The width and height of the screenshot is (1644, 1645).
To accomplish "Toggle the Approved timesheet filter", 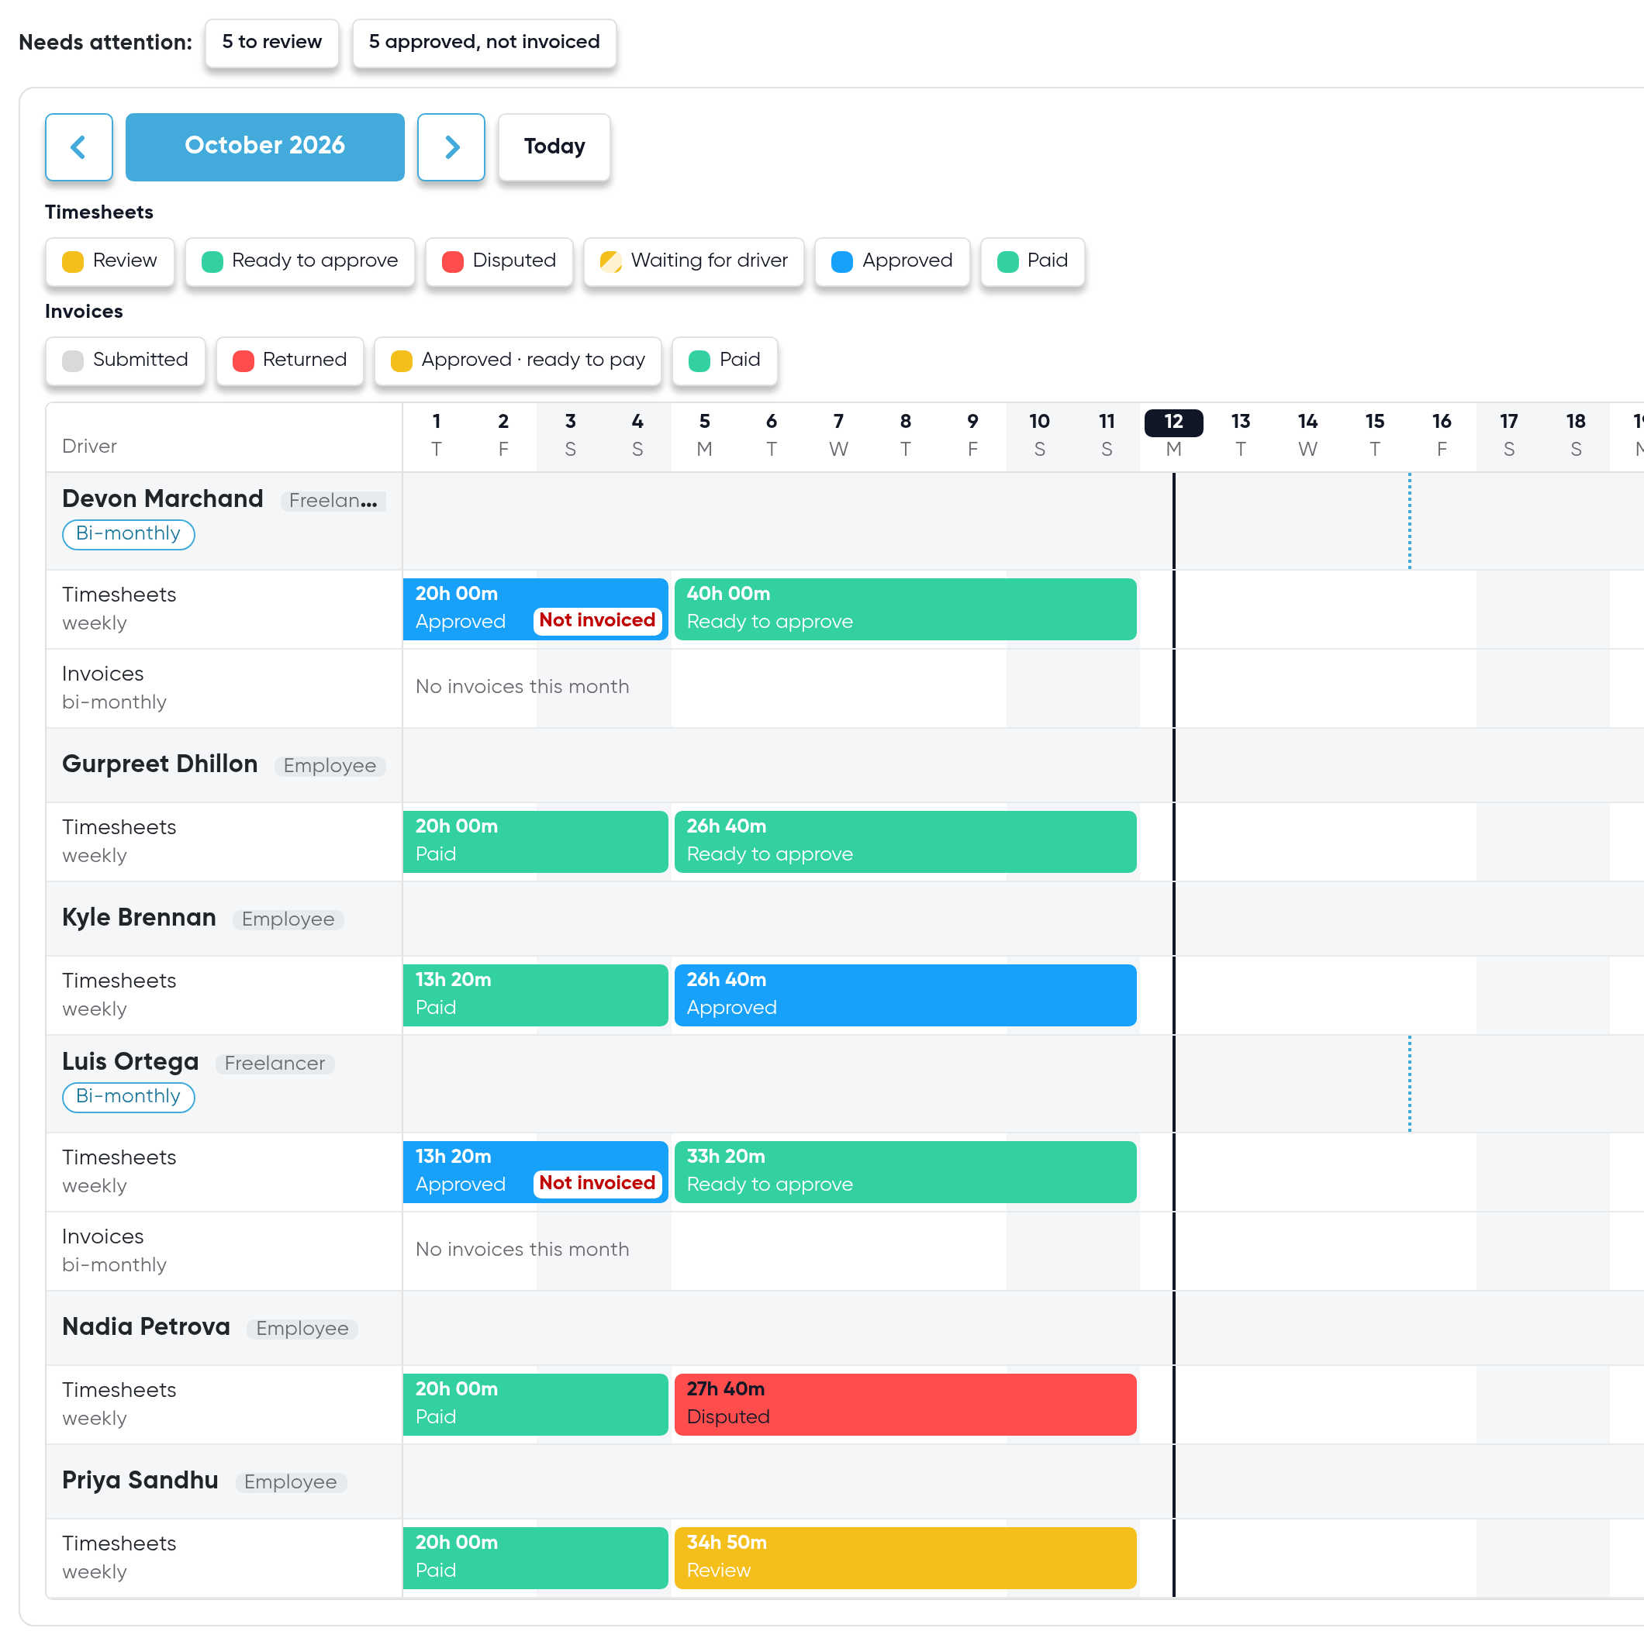I will (892, 261).
